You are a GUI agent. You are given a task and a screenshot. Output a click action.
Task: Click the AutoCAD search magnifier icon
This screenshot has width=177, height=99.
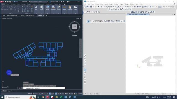point(48,2)
